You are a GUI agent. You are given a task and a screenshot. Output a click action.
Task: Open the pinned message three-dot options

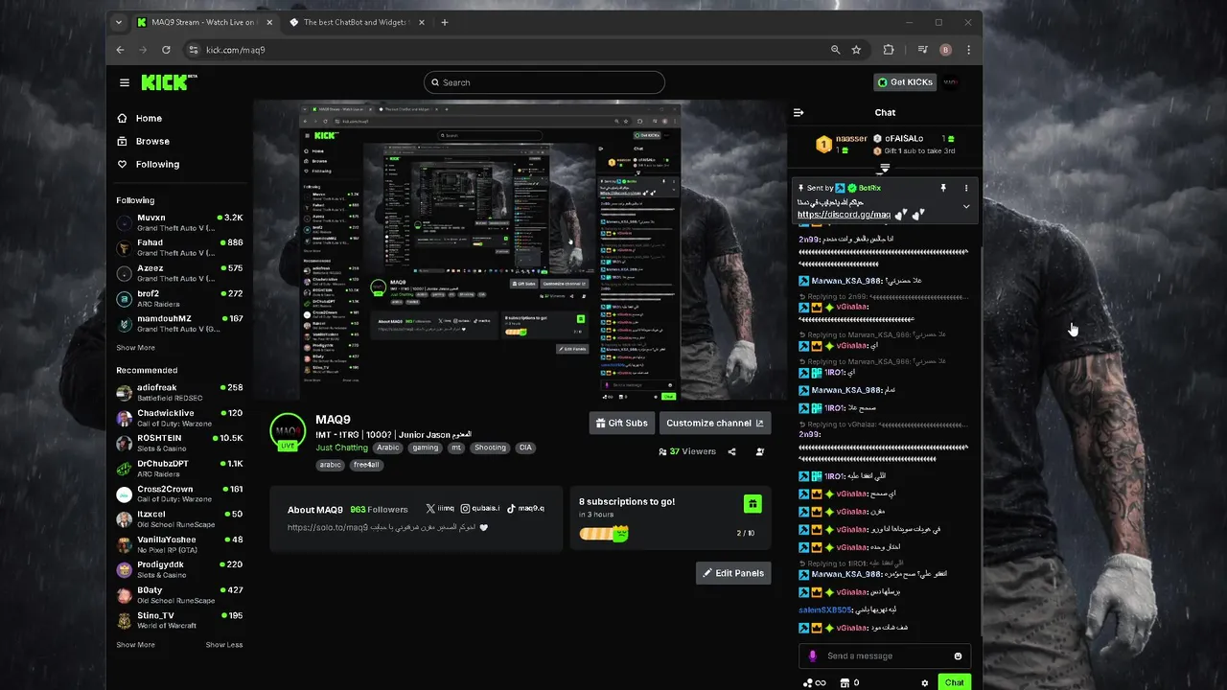pyautogui.click(x=966, y=188)
